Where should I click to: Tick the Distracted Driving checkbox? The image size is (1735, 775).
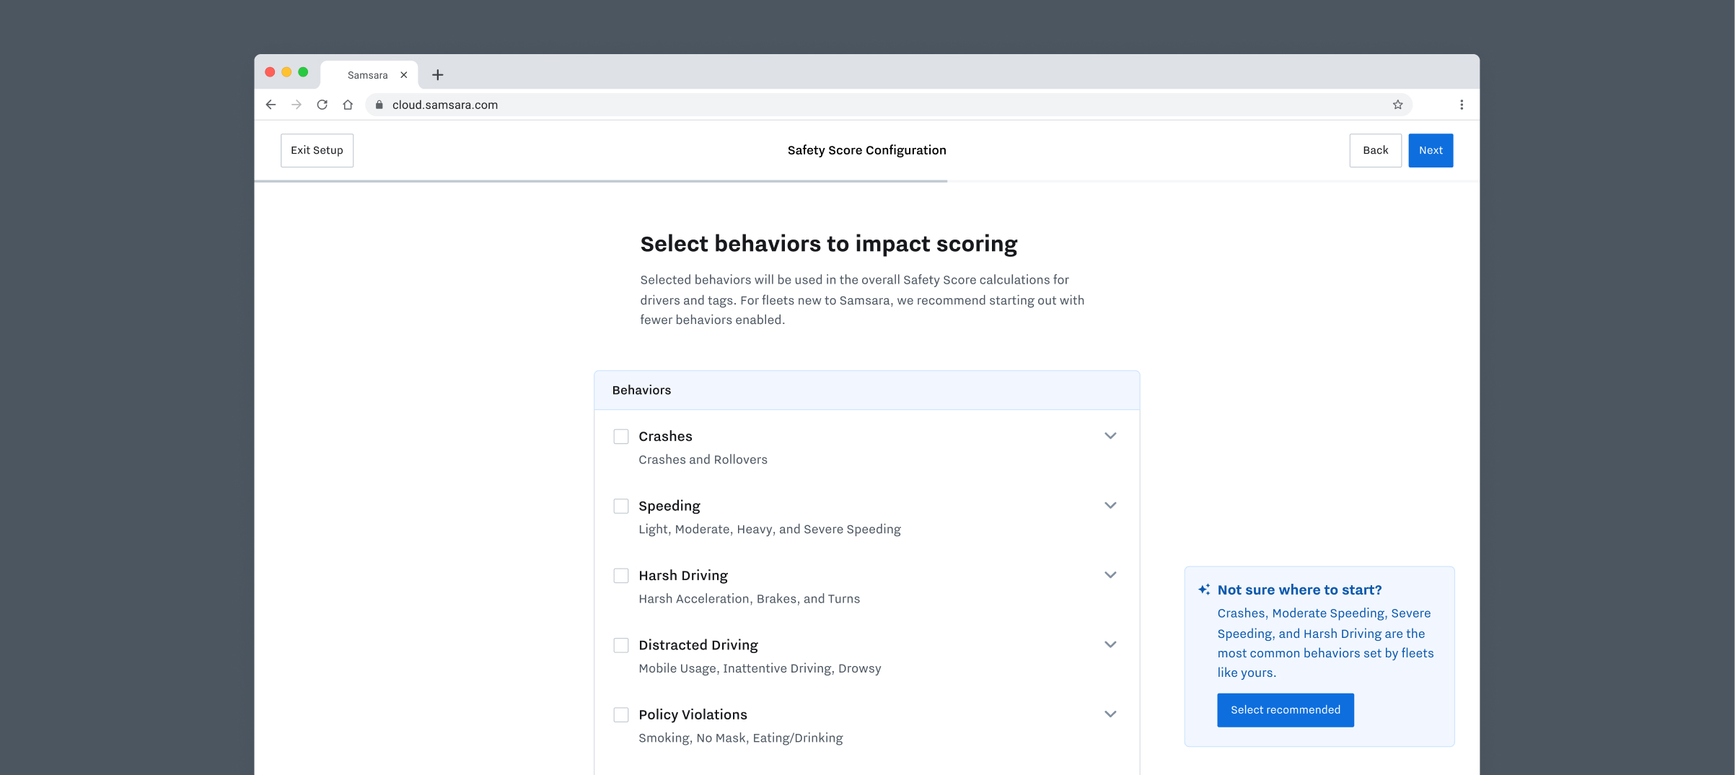pos(620,645)
